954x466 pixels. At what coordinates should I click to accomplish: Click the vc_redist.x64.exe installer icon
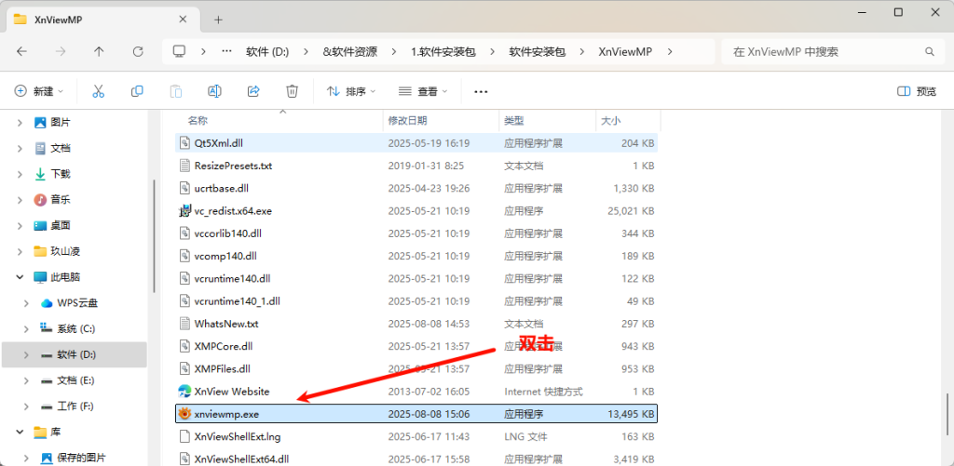[x=184, y=211]
